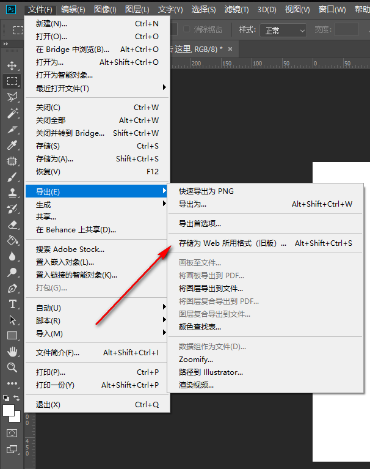Set the foreground color swatch
The width and height of the screenshot is (370, 469).
coord(9,410)
